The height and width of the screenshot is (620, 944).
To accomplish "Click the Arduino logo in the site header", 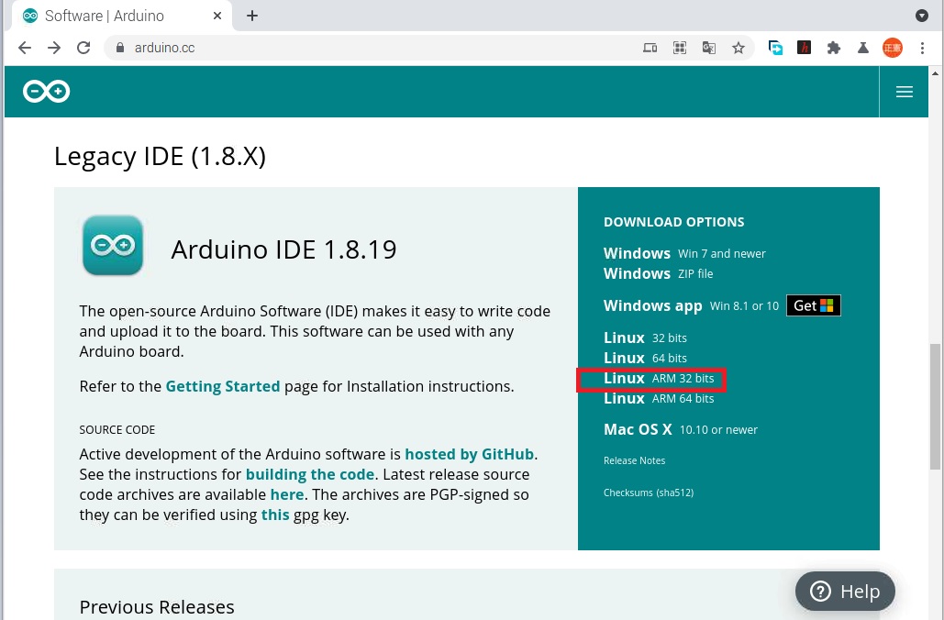I will coord(47,92).
